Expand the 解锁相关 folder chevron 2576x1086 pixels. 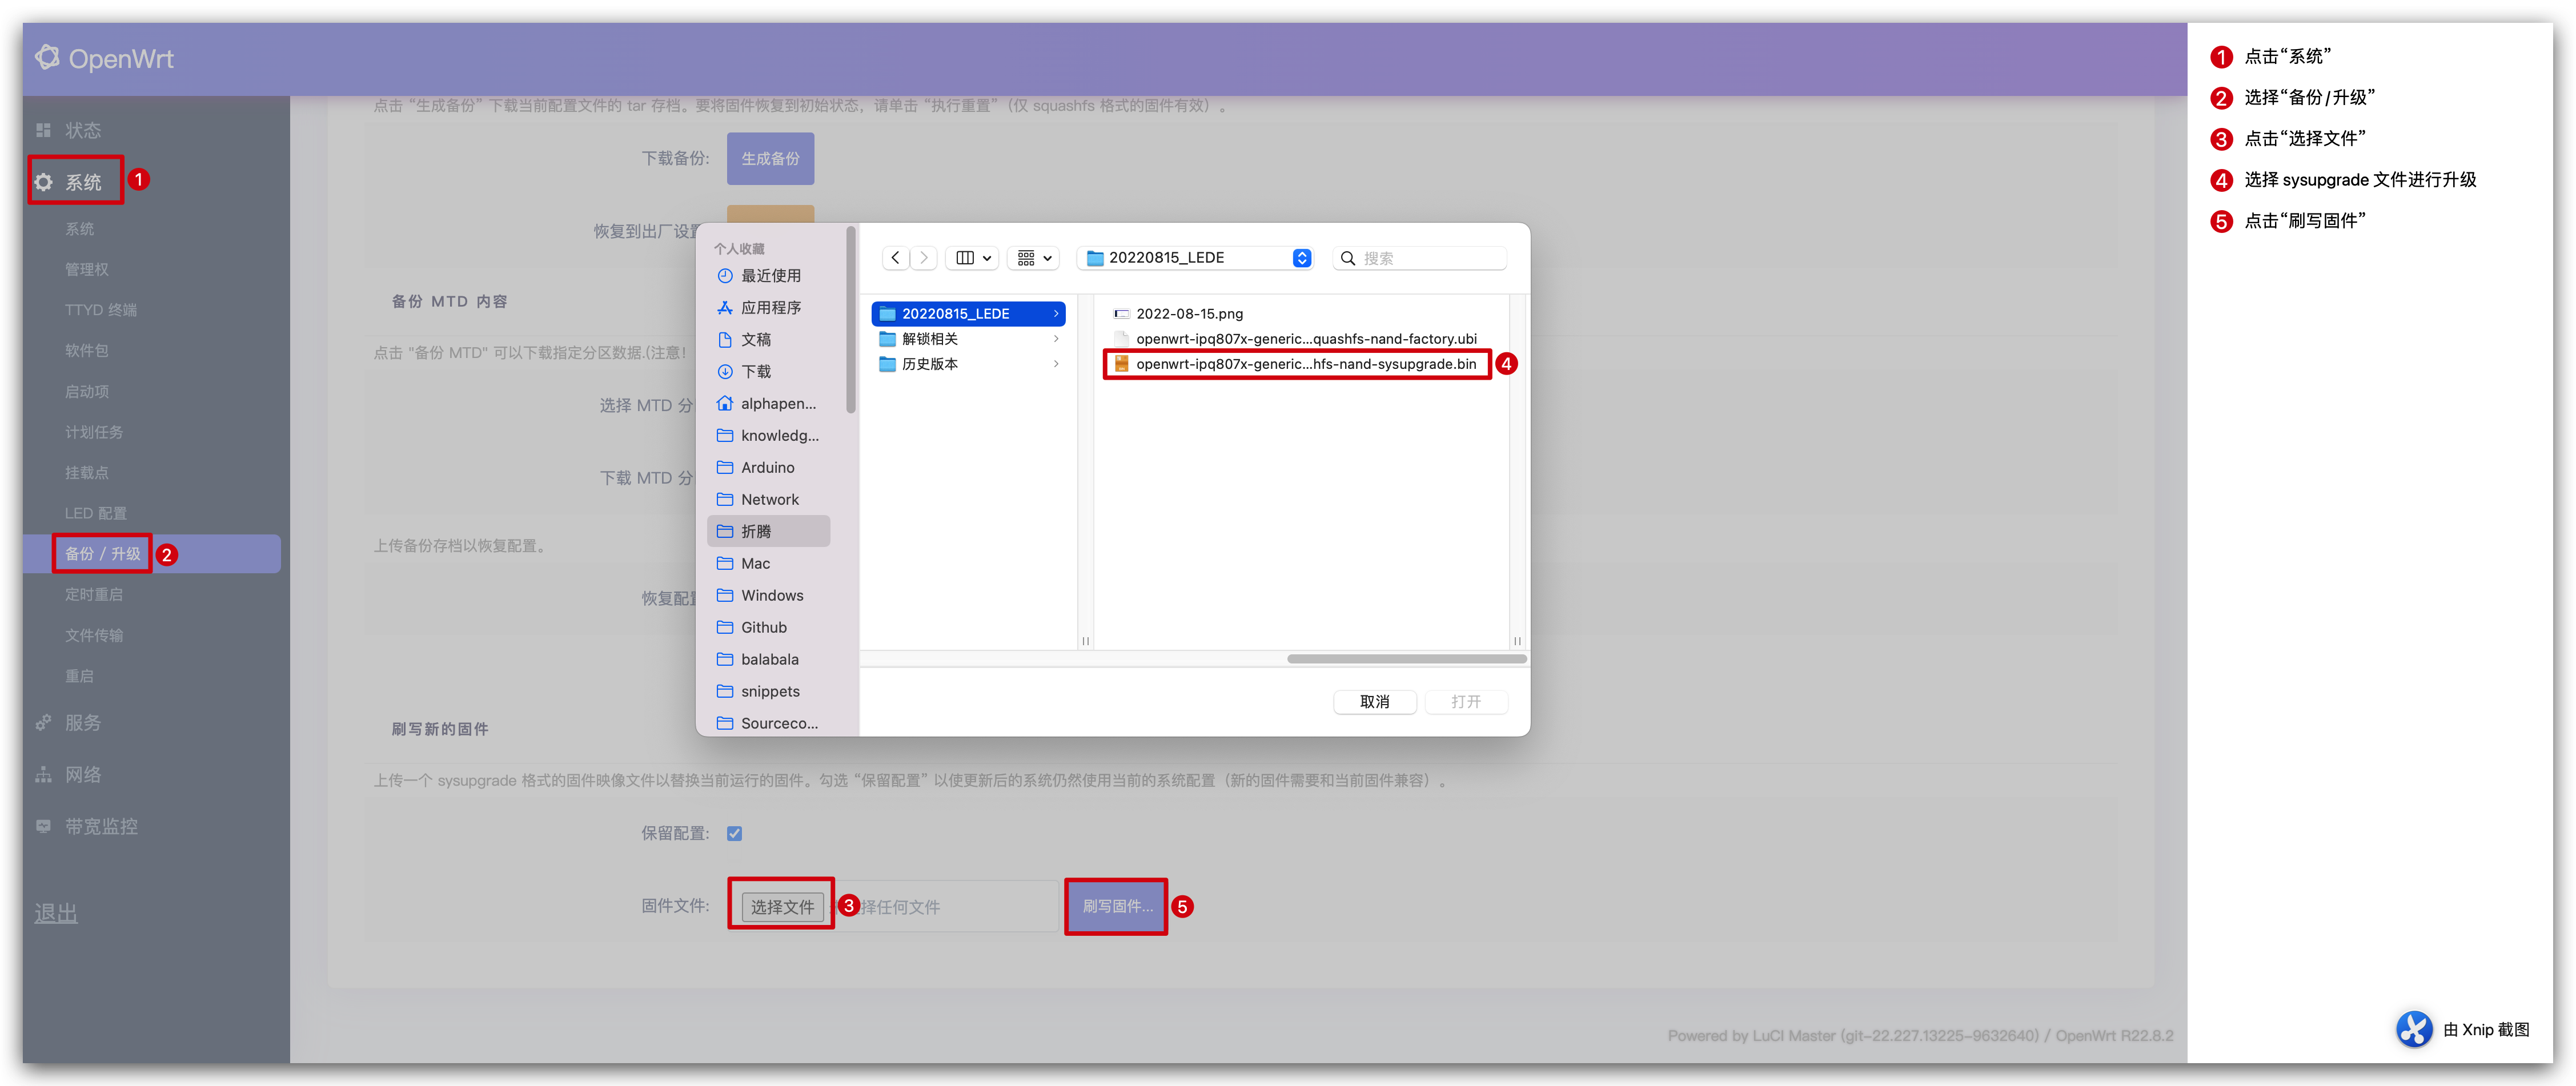coord(1055,339)
